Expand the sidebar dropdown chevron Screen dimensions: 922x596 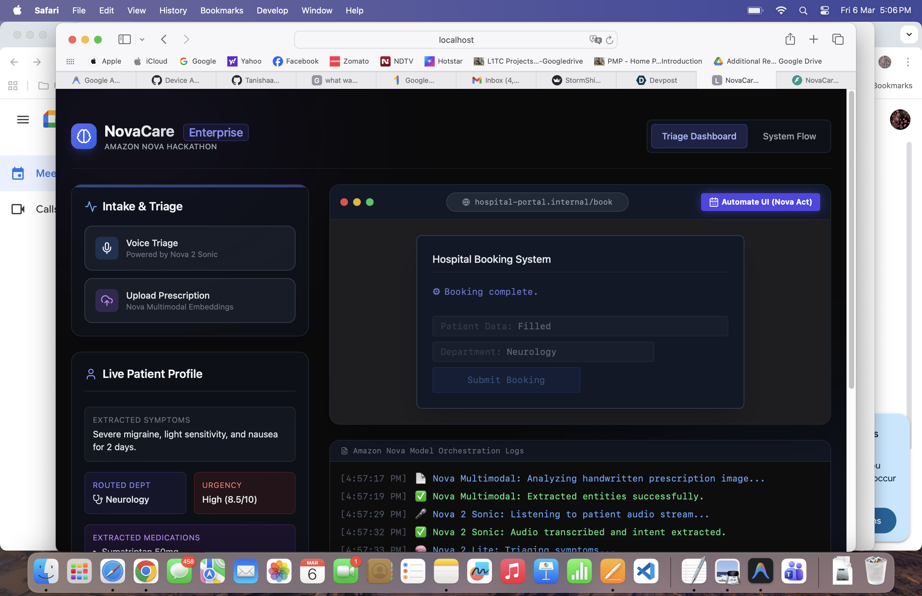click(x=142, y=39)
